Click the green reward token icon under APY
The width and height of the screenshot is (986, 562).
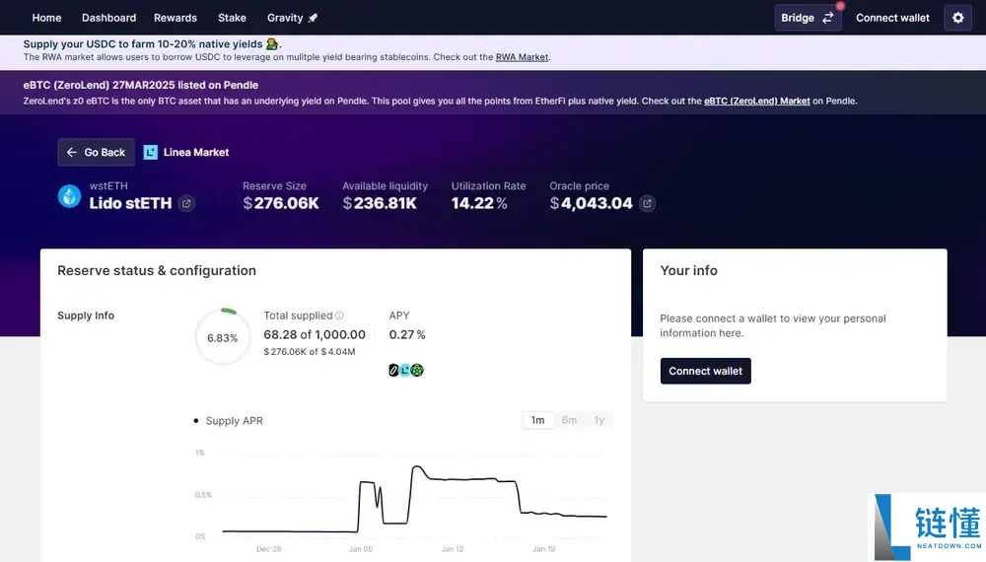[417, 371]
